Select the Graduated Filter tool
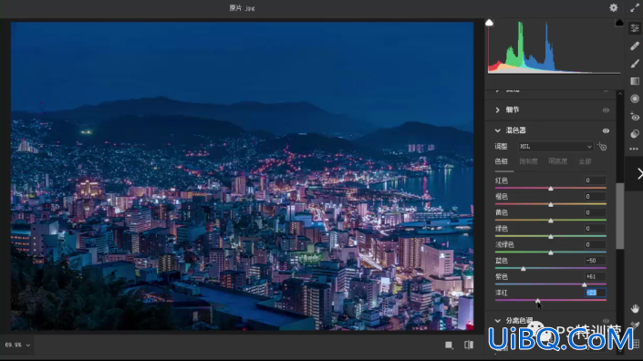 pyautogui.click(x=635, y=81)
